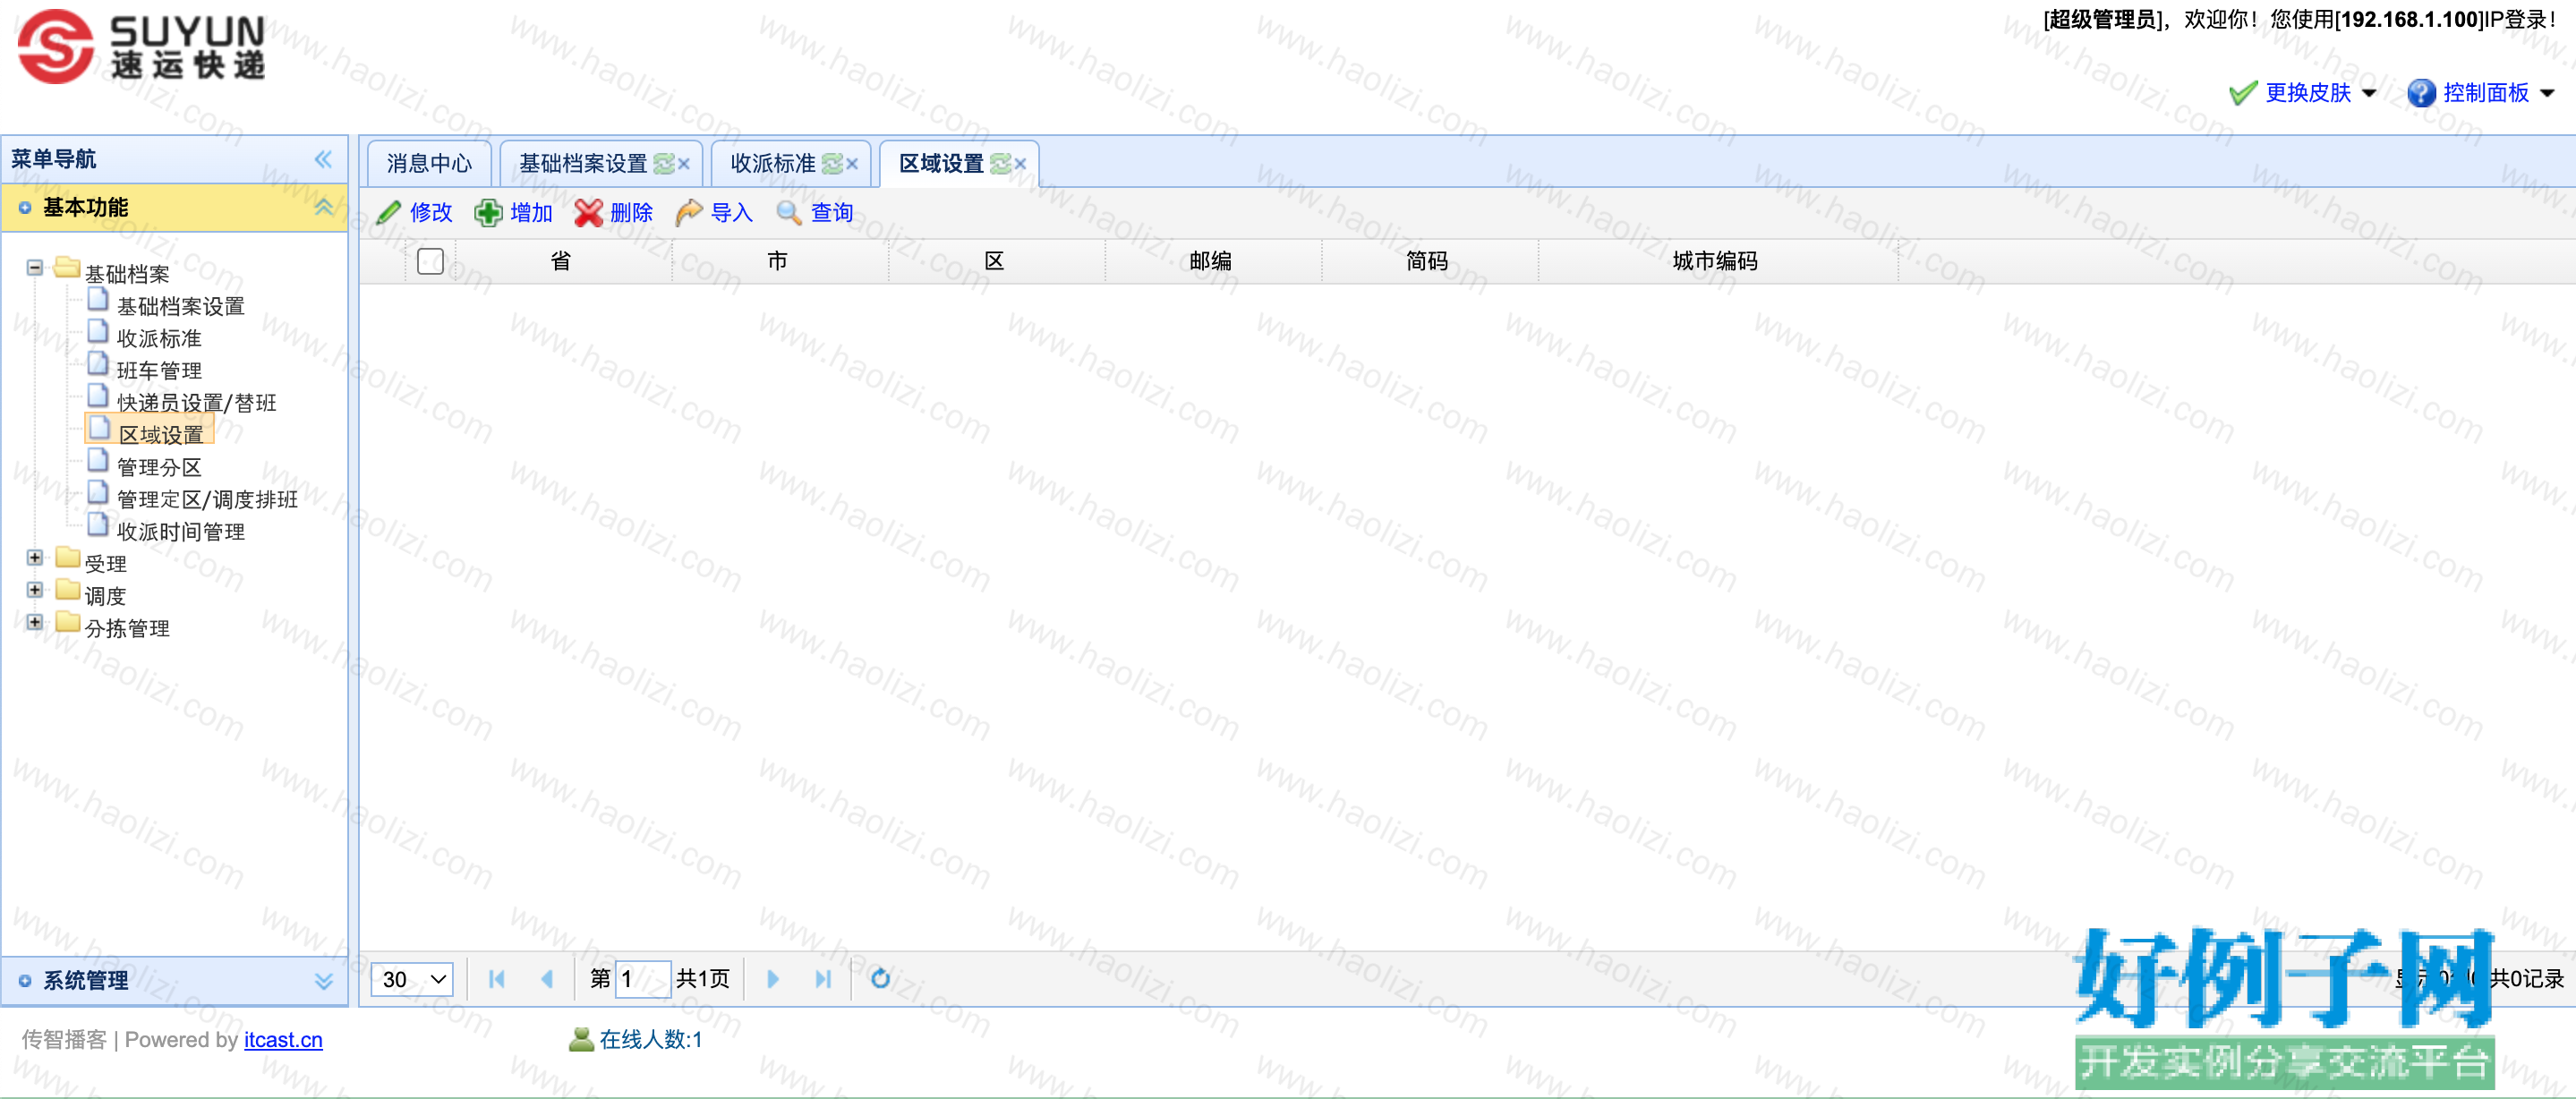Open 管理分区 in the navigation tree
Viewport: 2576px width, 1099px height.
[159, 468]
